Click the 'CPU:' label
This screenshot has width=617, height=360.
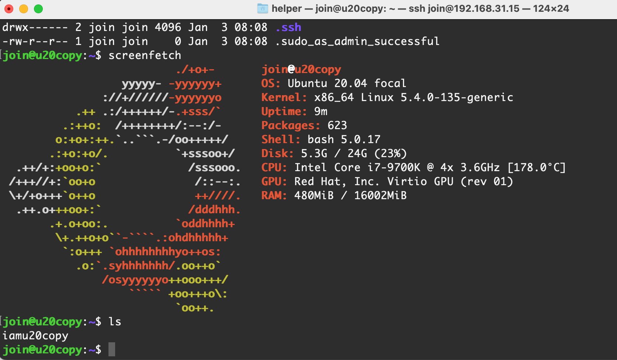click(x=274, y=167)
